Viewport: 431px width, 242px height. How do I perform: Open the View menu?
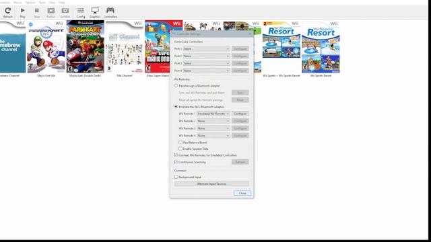(52, 3)
